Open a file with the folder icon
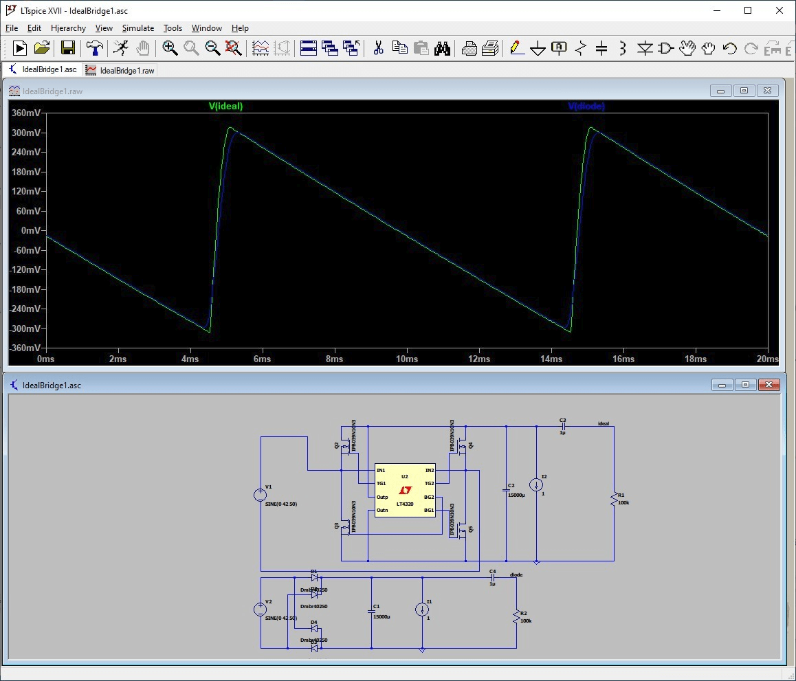 tap(42, 48)
